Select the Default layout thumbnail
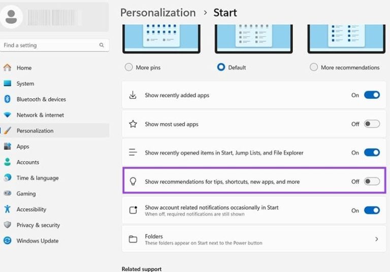The width and height of the screenshot is (390, 272). point(254,38)
